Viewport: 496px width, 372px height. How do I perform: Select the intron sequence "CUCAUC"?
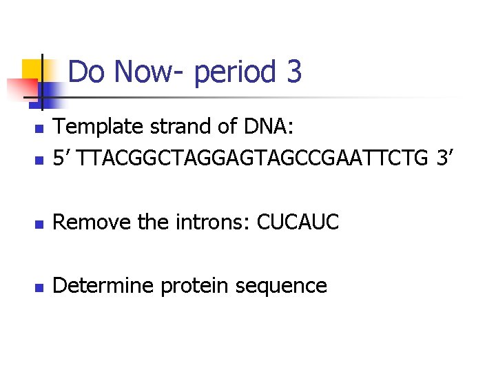[298, 223]
